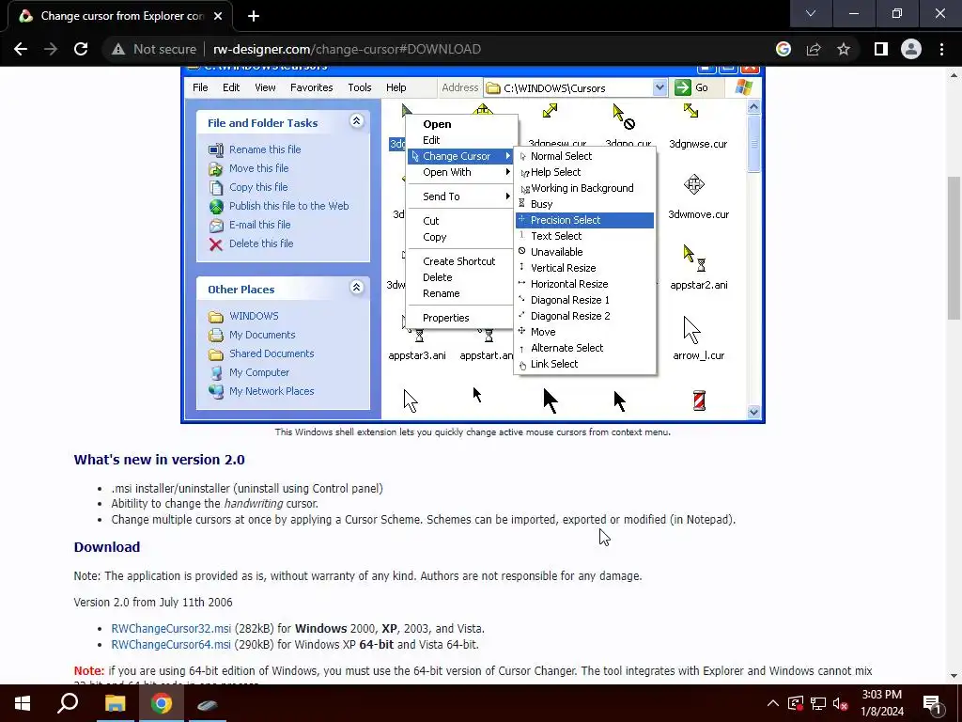Click the appstar2.ani cursor thumbnail
962x722 pixels.
point(694,258)
